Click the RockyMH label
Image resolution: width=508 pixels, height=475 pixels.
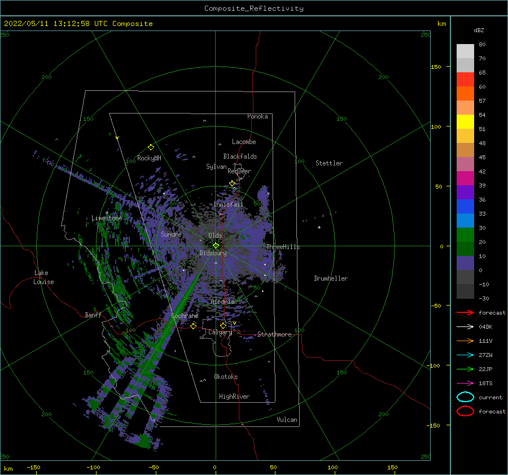(x=149, y=158)
